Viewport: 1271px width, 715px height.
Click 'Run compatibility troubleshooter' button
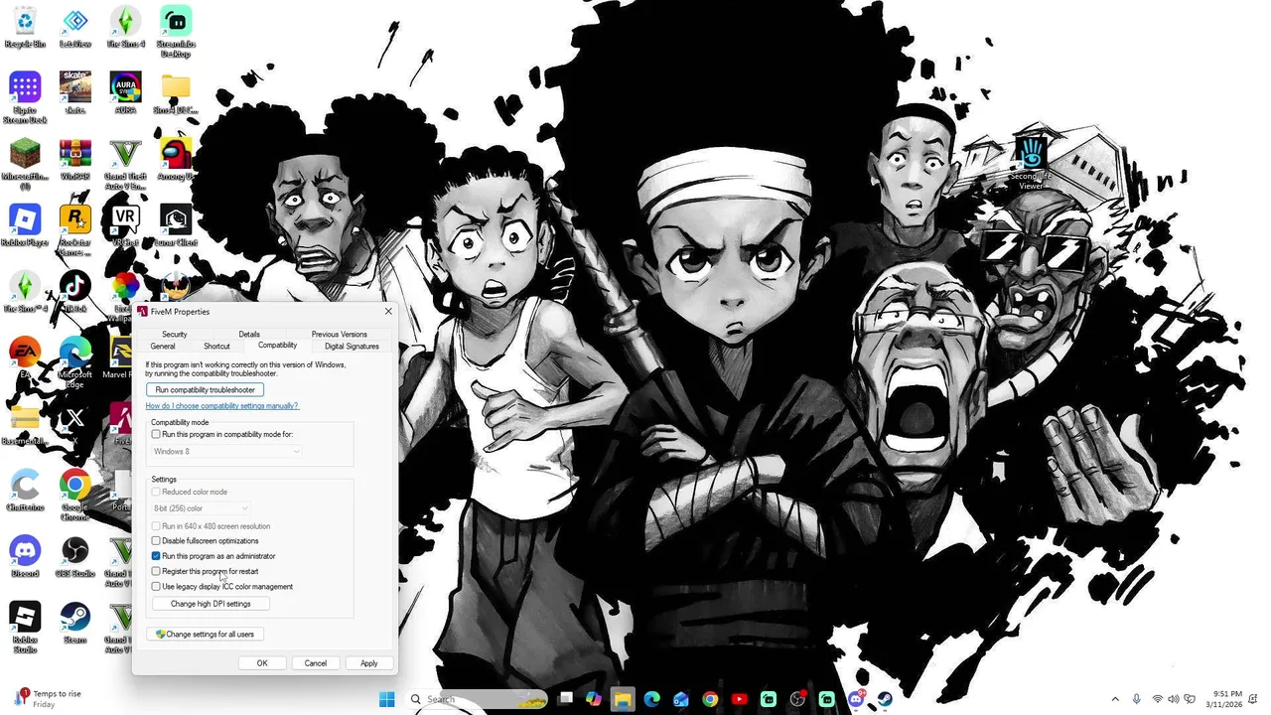[x=205, y=389]
